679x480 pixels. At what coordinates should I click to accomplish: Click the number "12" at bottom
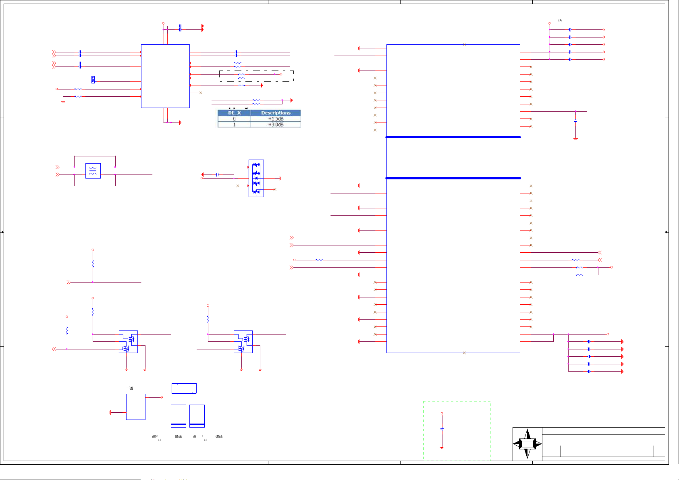(205, 440)
